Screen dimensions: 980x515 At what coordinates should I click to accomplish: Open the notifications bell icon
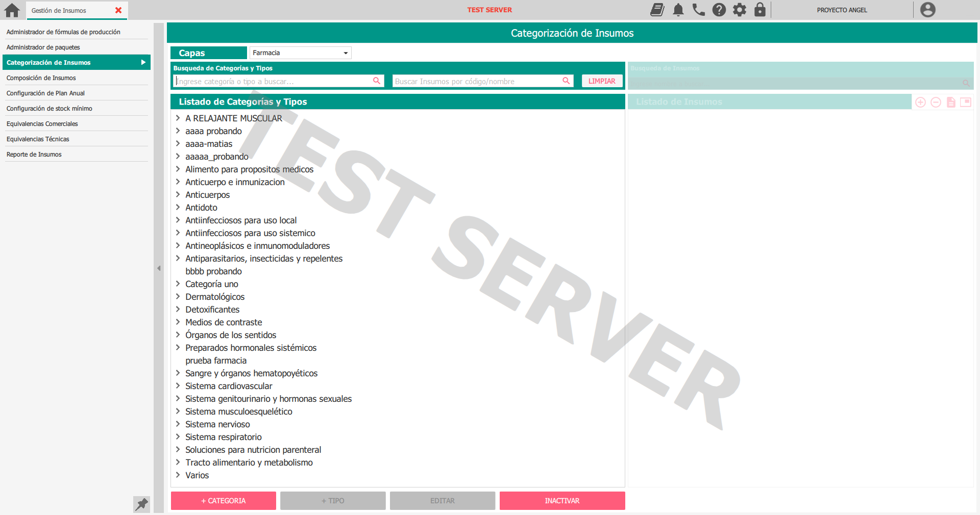678,10
